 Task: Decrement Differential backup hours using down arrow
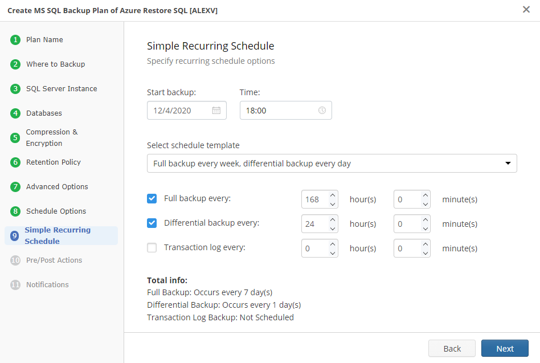point(333,227)
